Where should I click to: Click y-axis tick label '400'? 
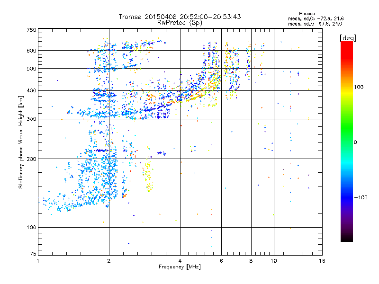coord(32,90)
